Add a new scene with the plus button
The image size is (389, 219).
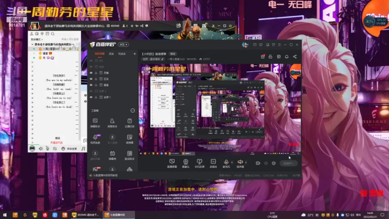pyautogui.click(x=135, y=54)
